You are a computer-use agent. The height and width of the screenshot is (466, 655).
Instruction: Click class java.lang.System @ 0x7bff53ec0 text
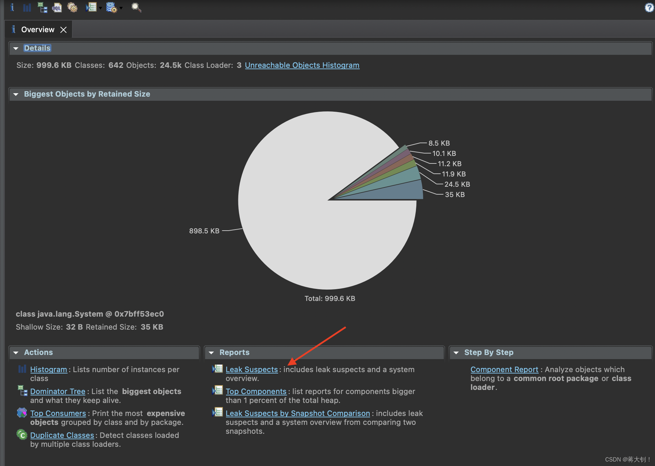pyautogui.click(x=90, y=314)
